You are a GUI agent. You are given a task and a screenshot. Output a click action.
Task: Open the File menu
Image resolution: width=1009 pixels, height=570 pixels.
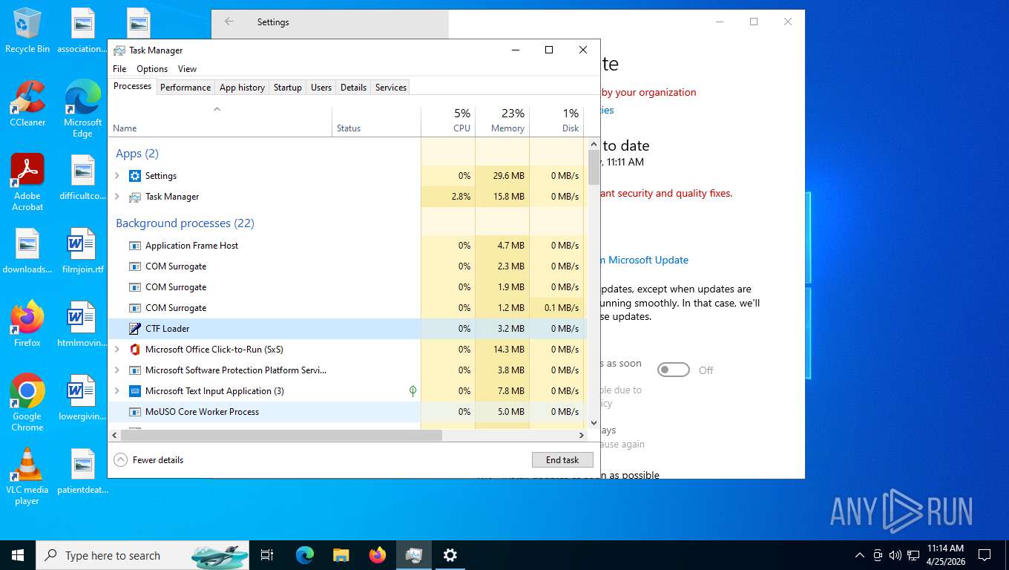click(x=119, y=69)
